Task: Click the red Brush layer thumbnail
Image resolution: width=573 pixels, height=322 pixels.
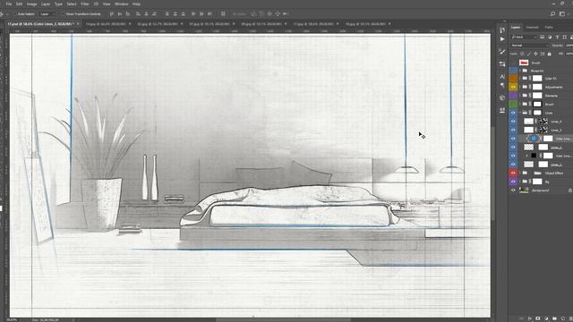Action: [x=524, y=63]
